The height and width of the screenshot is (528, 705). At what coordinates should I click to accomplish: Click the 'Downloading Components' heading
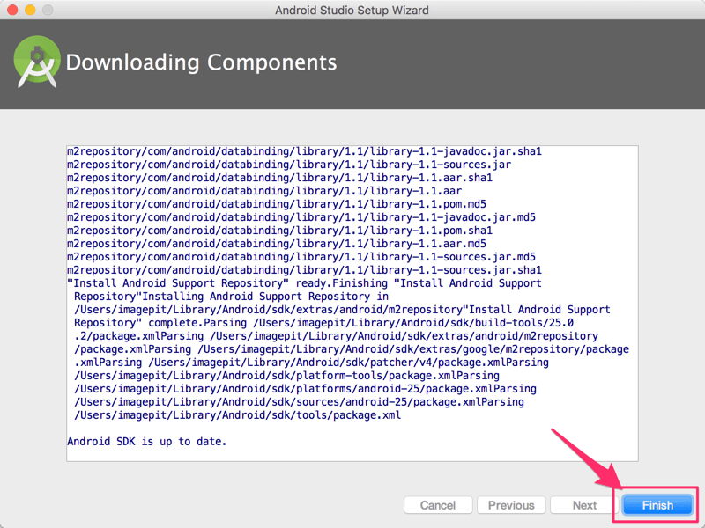tap(201, 62)
